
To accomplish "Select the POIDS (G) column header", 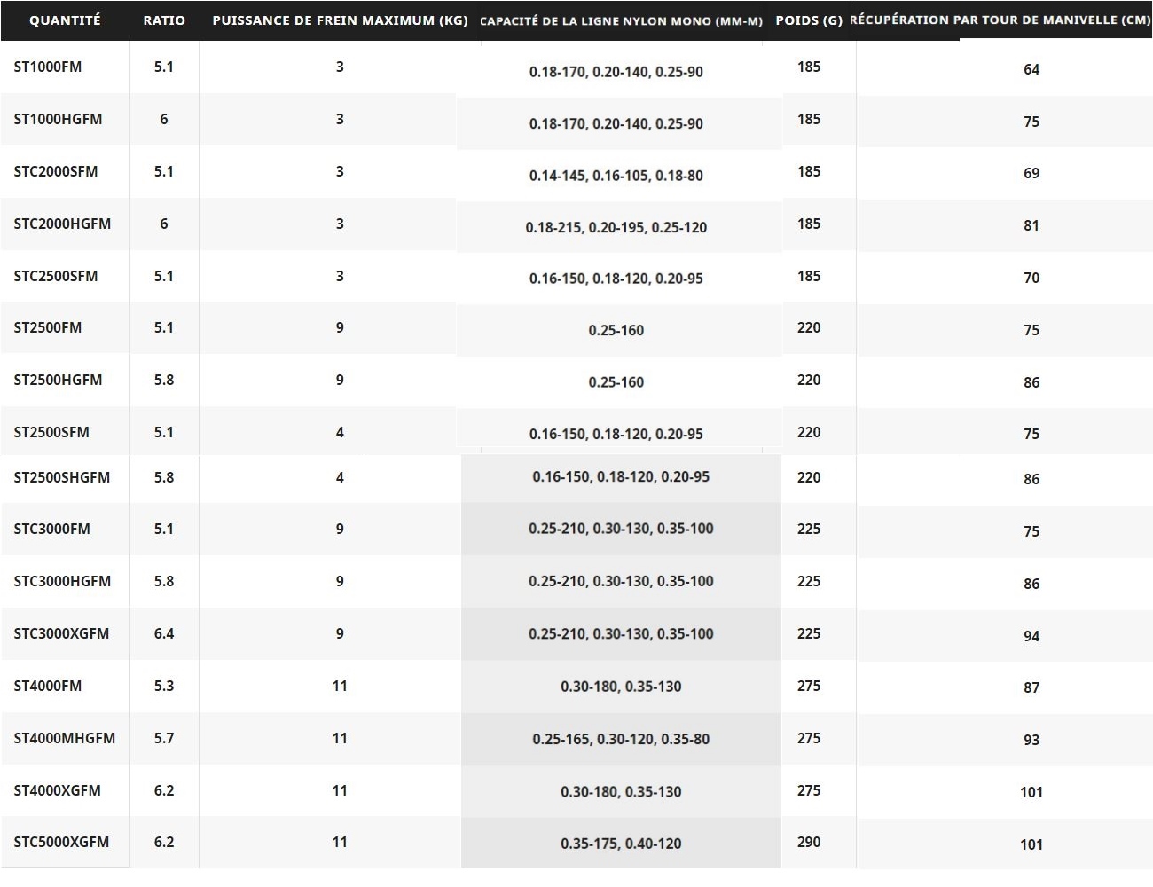I will [809, 20].
